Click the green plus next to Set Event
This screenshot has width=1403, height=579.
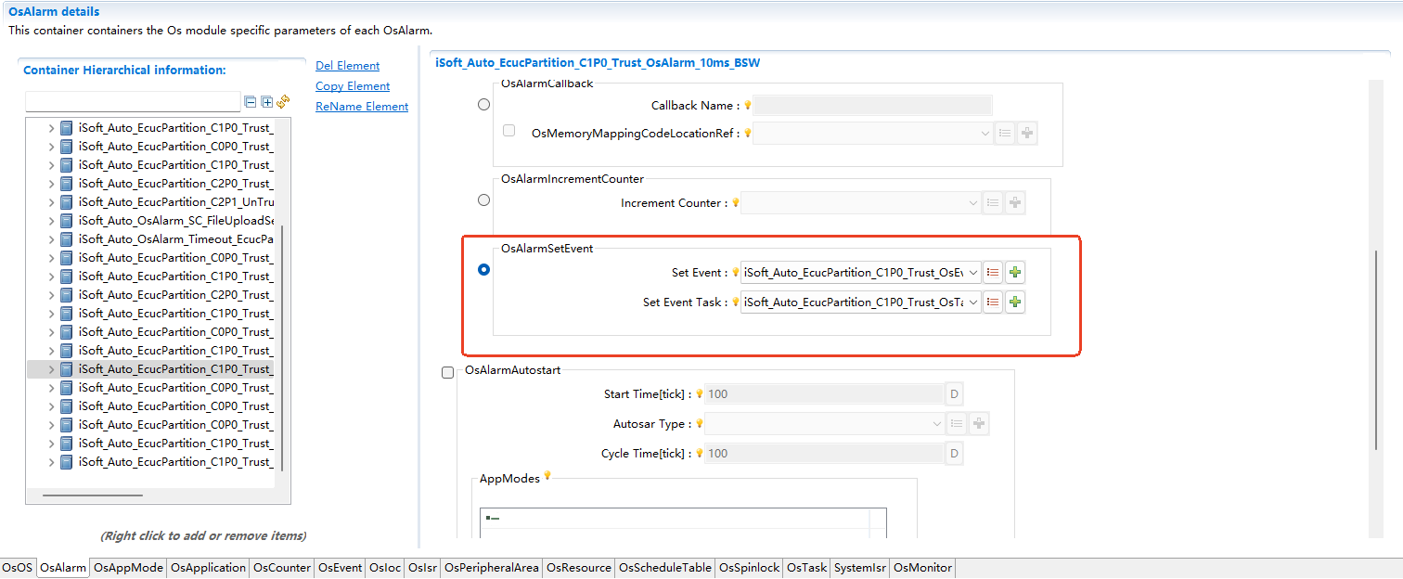1015,273
